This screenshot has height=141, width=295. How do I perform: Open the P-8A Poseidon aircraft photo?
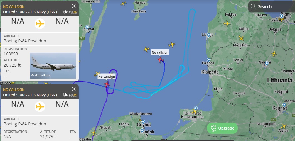(53, 65)
